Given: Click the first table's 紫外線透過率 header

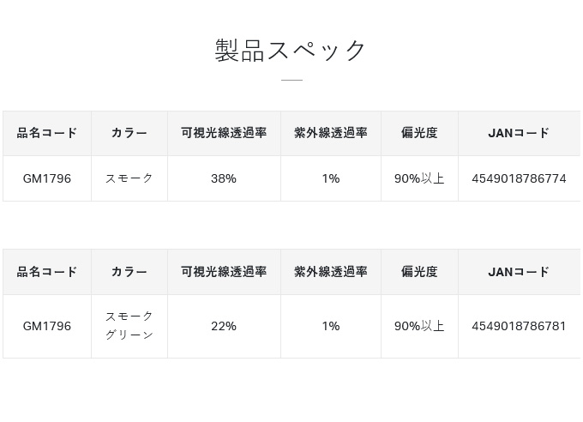Looking at the screenshot, I should [x=331, y=133].
